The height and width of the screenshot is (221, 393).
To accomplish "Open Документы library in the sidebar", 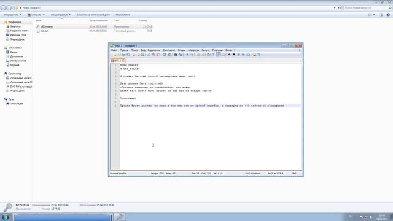I will pos(17,56).
